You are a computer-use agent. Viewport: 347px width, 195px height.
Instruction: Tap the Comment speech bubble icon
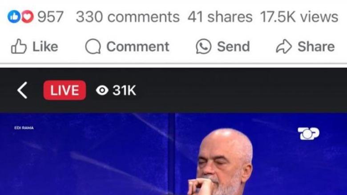point(93,47)
